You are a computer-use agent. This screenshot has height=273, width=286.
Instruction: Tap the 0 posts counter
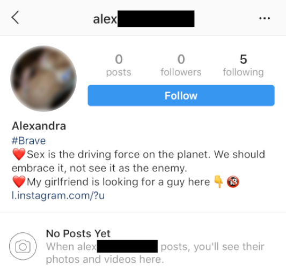[x=119, y=65]
